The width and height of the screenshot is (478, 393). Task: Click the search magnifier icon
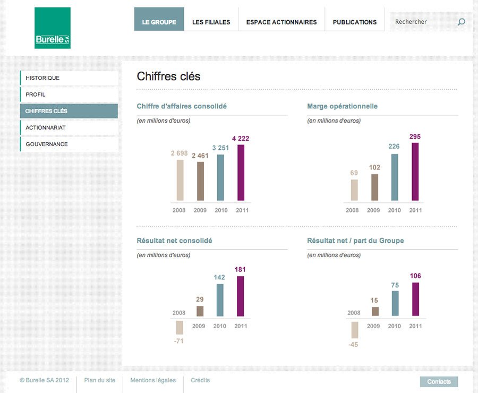(461, 22)
